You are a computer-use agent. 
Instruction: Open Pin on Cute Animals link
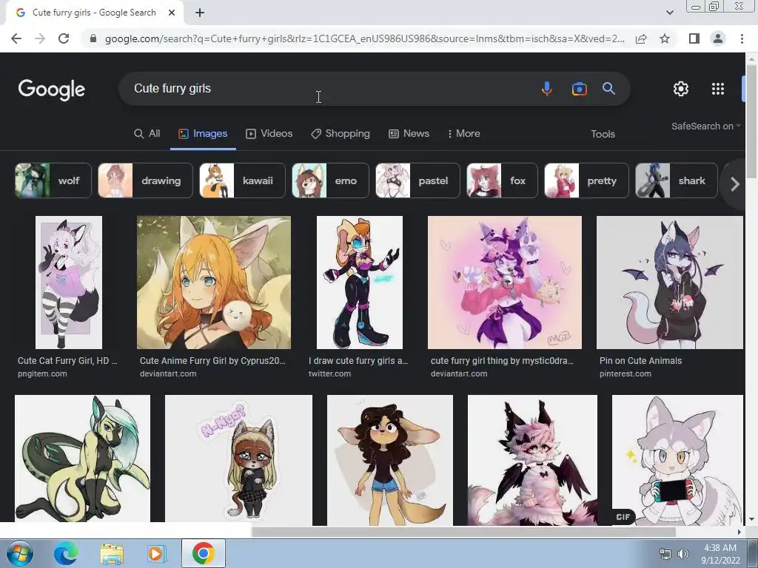pyautogui.click(x=640, y=361)
